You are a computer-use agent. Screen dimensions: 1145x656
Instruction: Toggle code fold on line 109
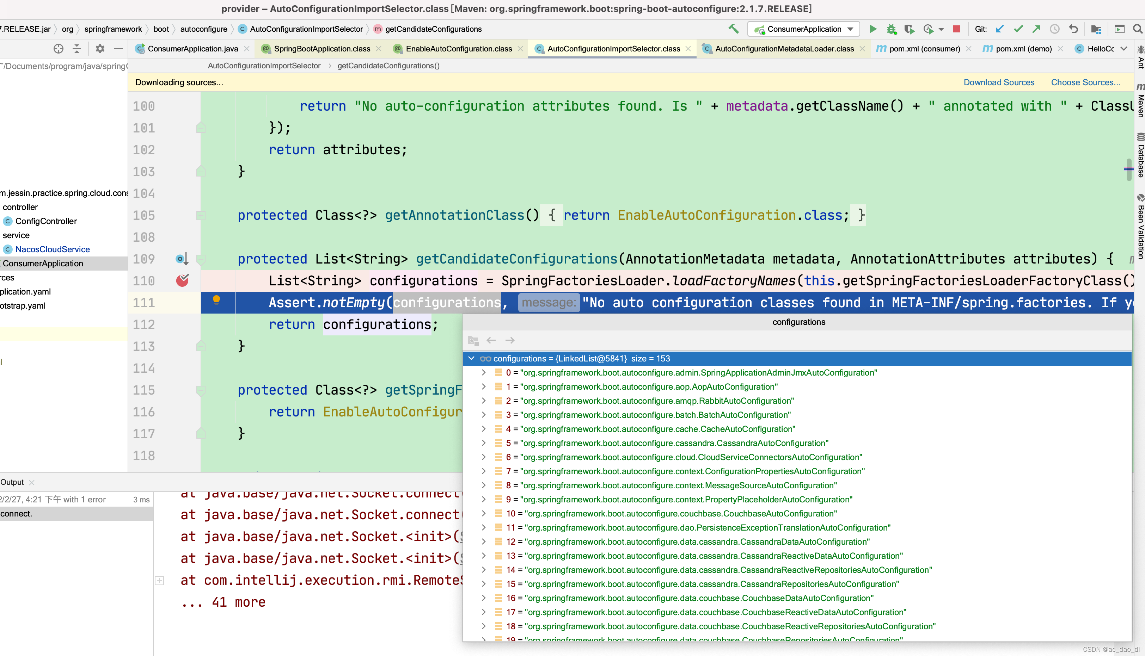pyautogui.click(x=201, y=259)
